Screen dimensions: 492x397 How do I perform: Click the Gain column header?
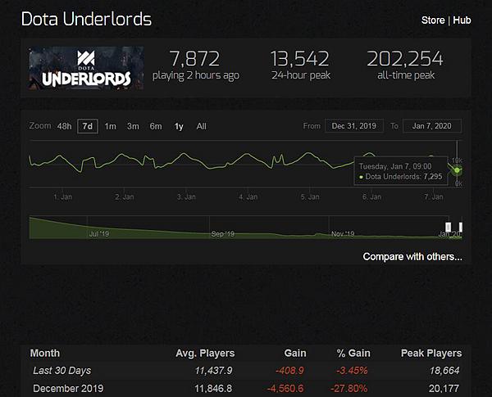(295, 353)
